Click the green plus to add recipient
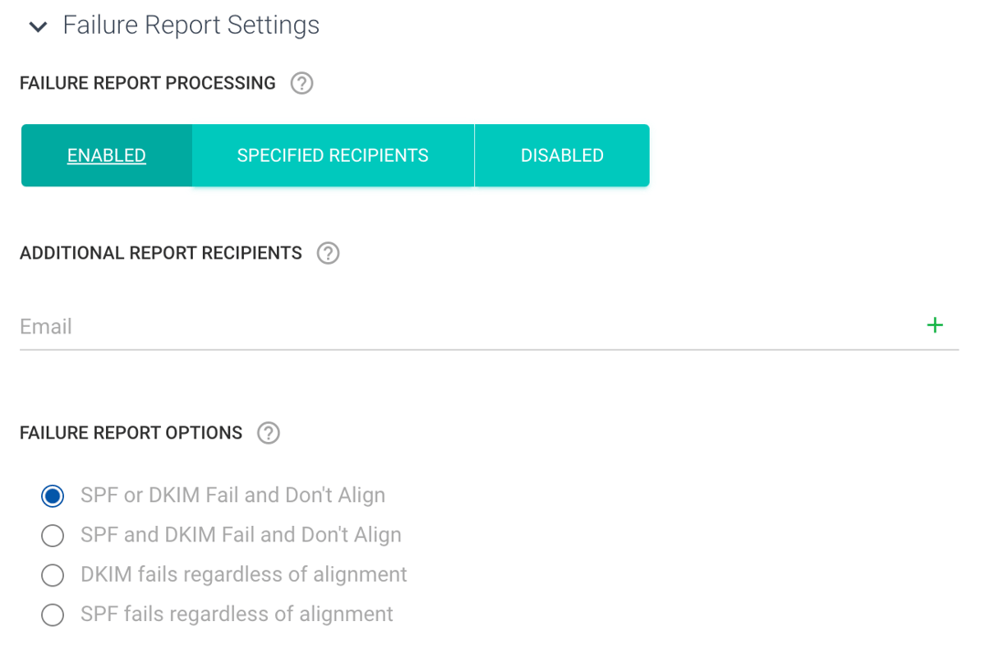The height and width of the screenshot is (663, 985). tap(935, 325)
